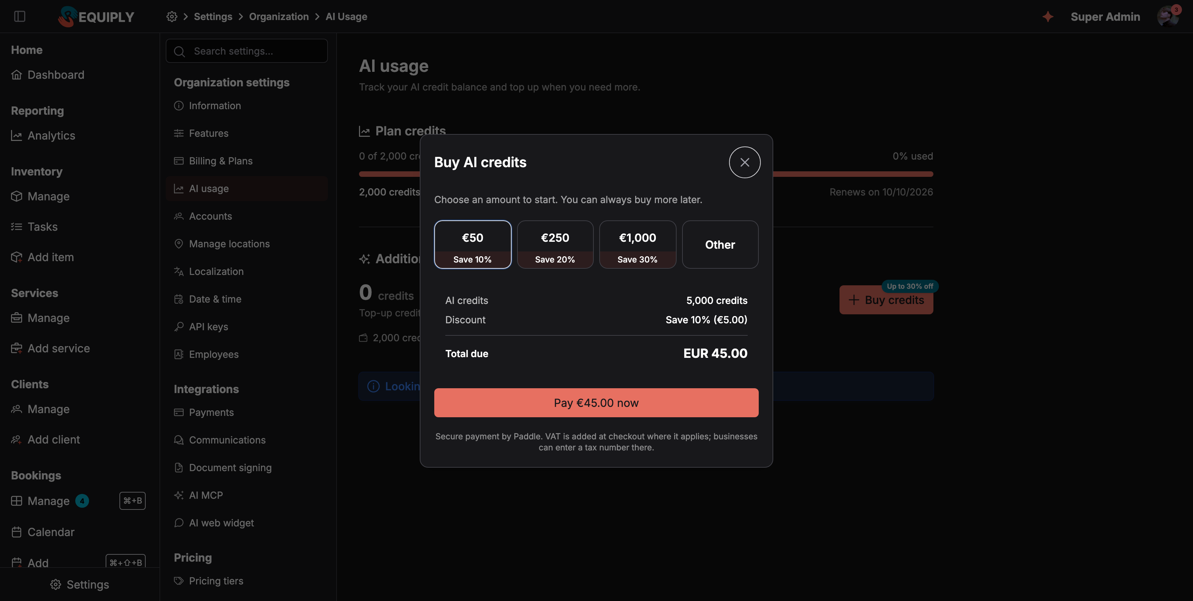Screen dimensions: 1193x601
Task: Open Tasks in the sidebar
Action: 34,227
